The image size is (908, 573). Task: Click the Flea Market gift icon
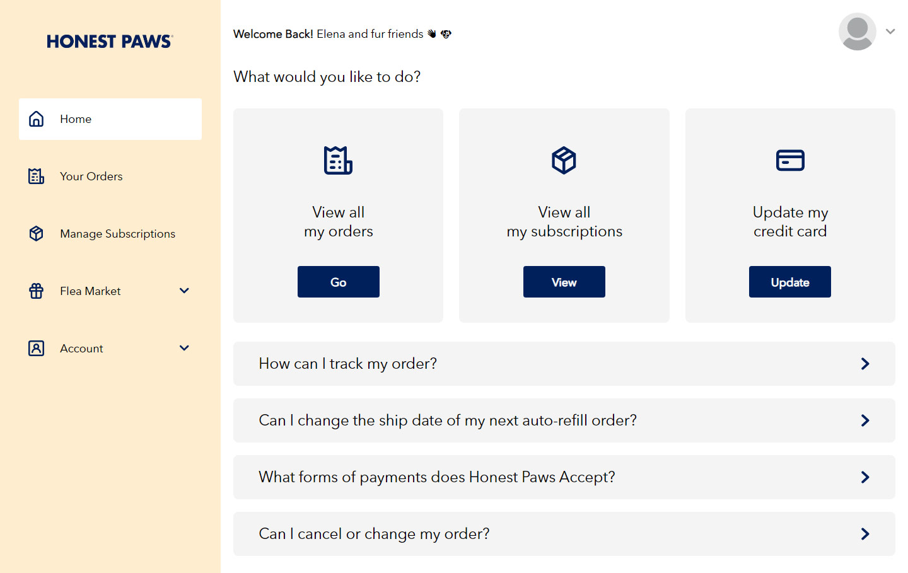[x=37, y=291]
